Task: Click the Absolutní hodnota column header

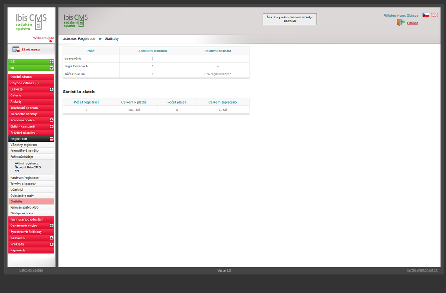Action: (153, 51)
